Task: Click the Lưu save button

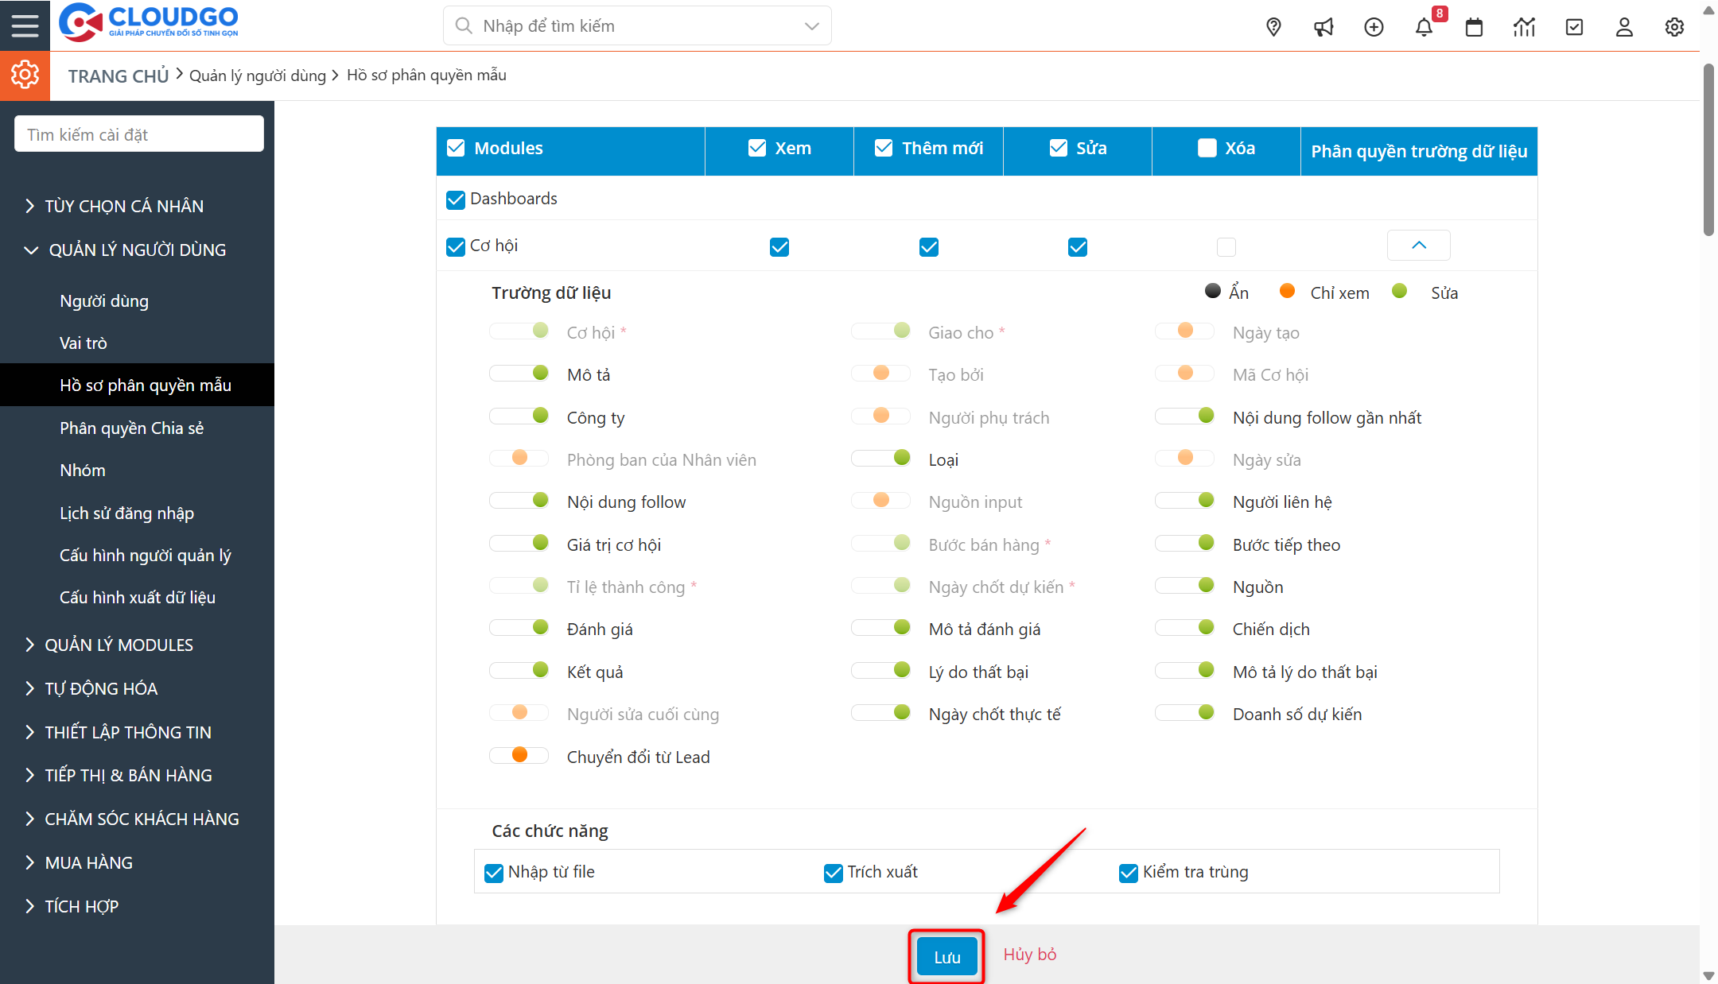Action: pos(946,957)
